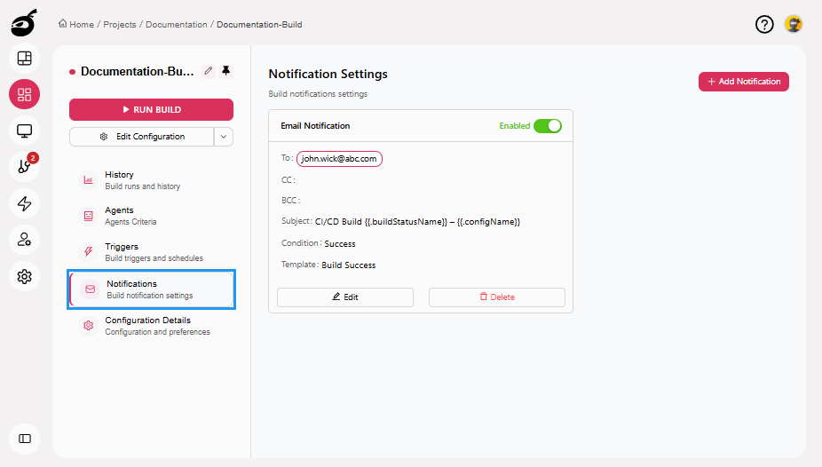The image size is (822, 467).
Task: Open the monitor agents icon in the sidebar
Action: 24,131
